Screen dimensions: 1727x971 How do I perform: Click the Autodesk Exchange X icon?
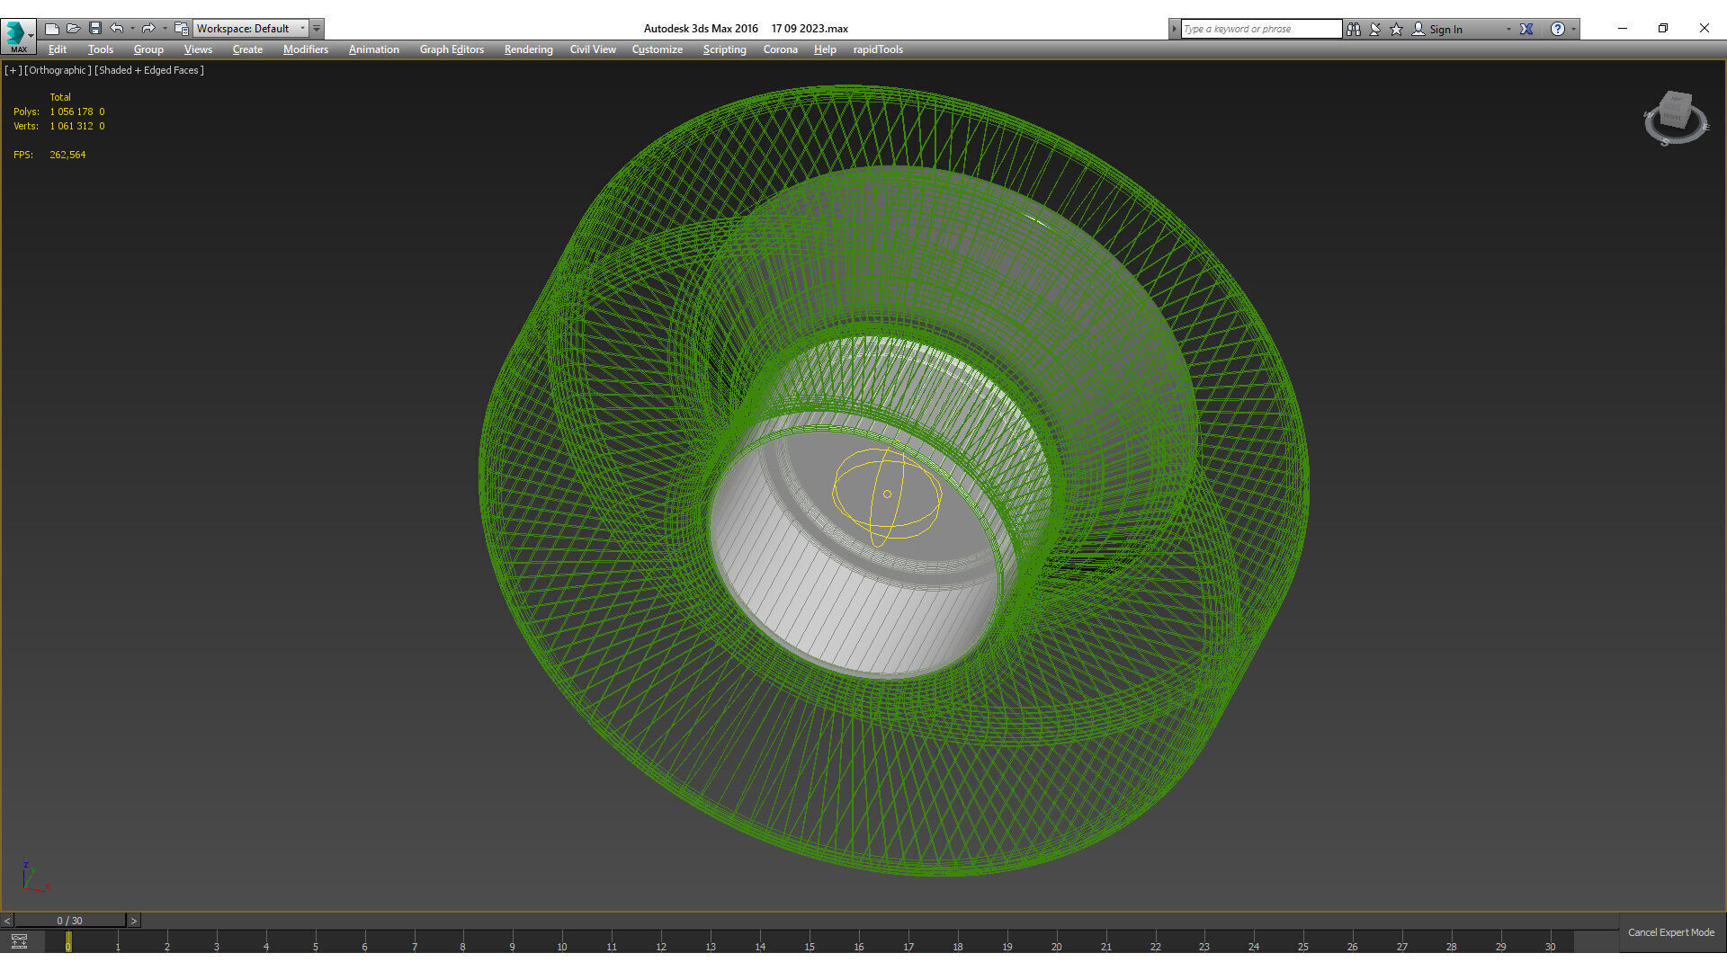1526,29
